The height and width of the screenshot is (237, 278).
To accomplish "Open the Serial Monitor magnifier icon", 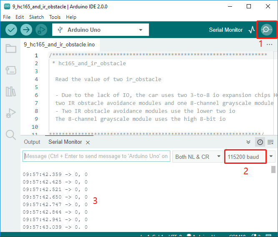I will point(266,30).
